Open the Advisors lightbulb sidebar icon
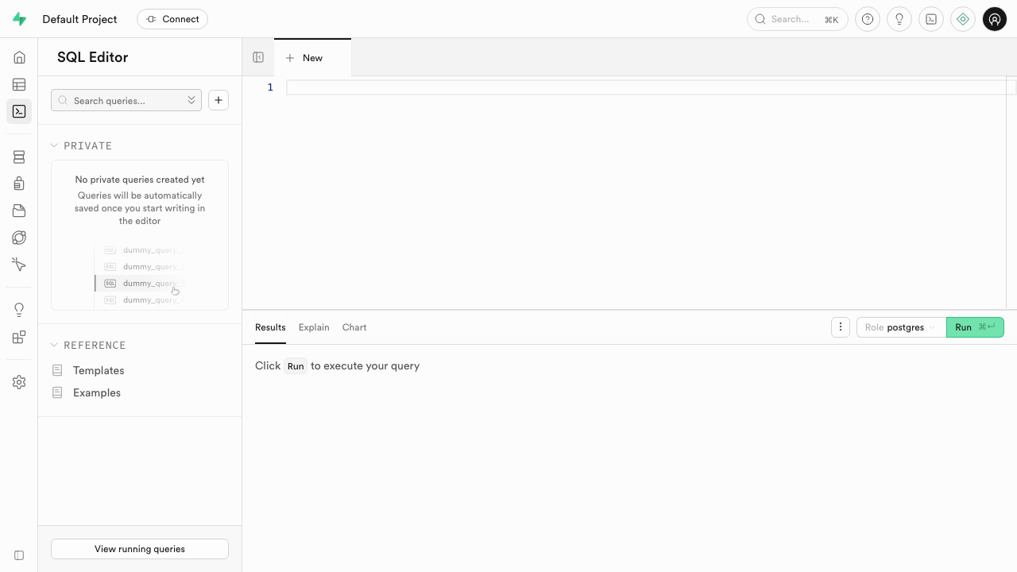This screenshot has width=1017, height=572. (x=19, y=310)
